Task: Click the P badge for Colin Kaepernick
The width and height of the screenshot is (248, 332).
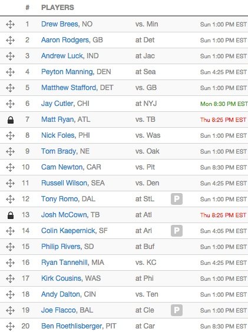Action: tap(177, 231)
